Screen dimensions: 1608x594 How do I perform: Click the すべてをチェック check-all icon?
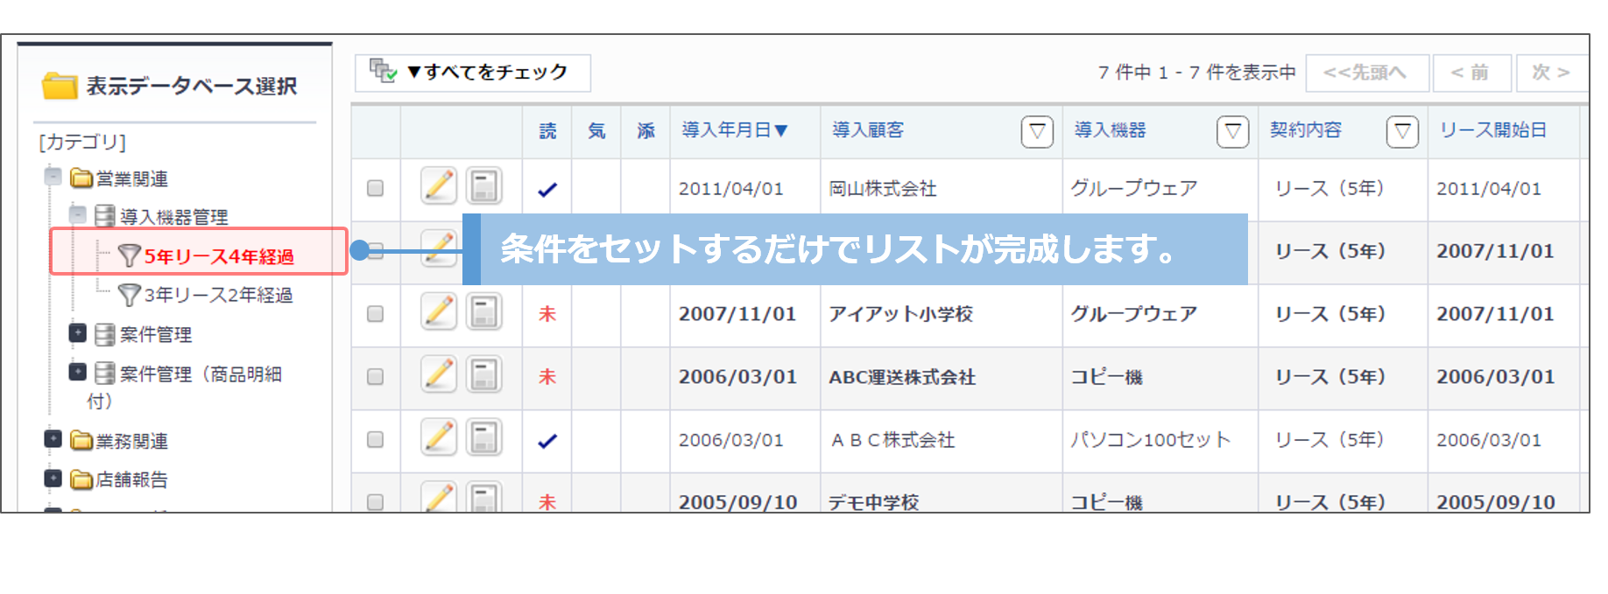383,72
